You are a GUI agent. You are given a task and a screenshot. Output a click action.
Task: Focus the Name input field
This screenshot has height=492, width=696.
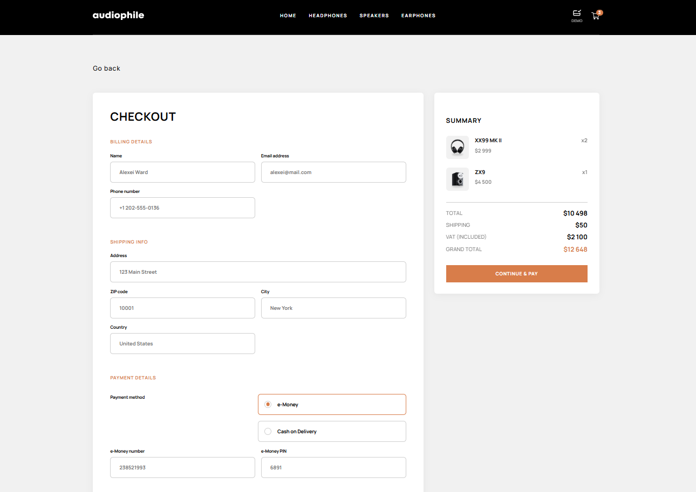pos(182,172)
